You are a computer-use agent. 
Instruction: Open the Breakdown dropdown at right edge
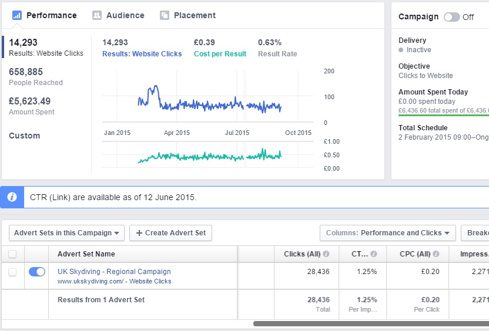pyautogui.click(x=476, y=233)
